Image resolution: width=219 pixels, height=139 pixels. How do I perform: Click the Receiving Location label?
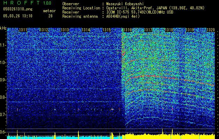tap(81, 8)
